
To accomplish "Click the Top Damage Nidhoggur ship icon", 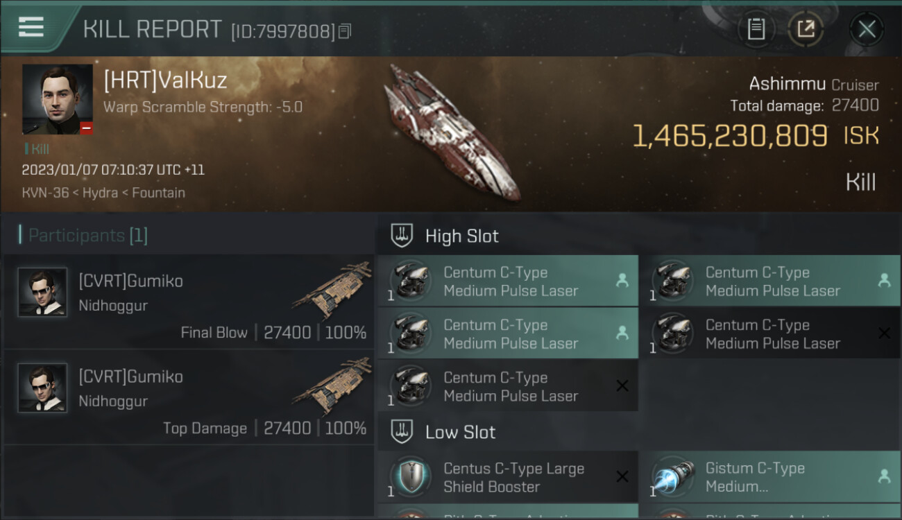I will click(x=332, y=385).
